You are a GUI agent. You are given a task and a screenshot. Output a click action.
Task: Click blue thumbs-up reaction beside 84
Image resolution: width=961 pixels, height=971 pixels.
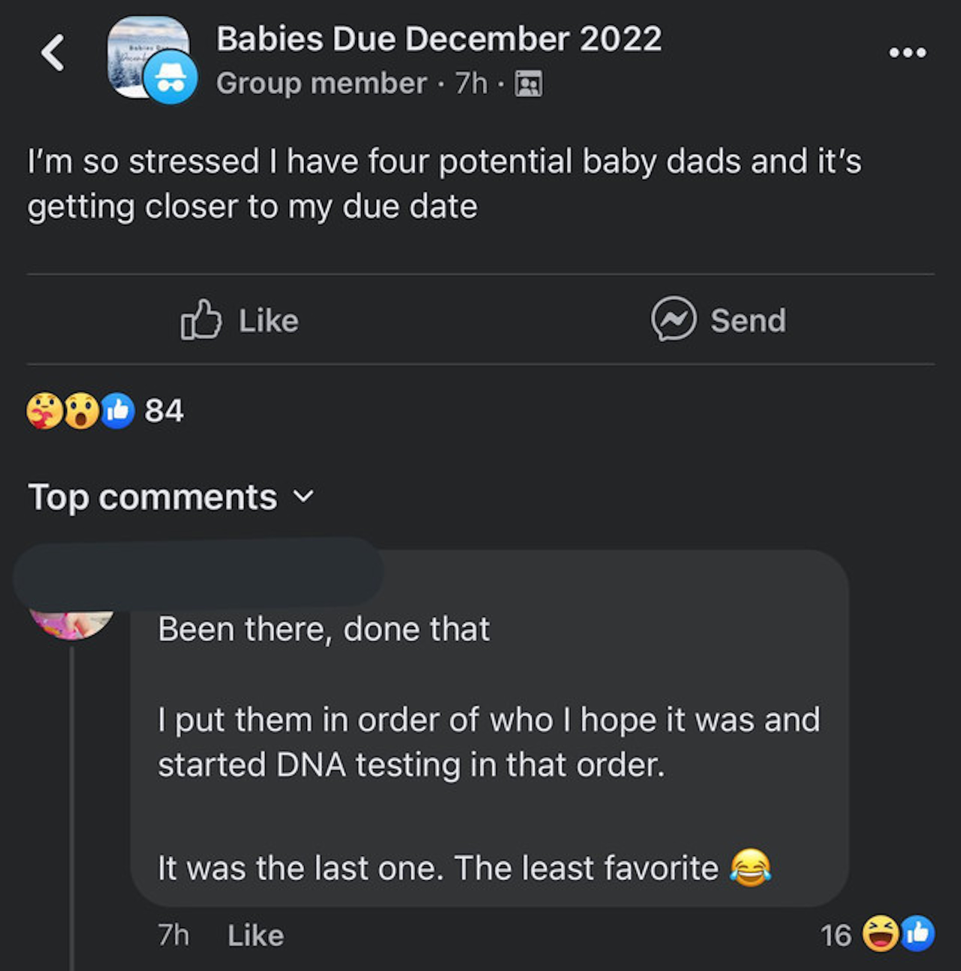[118, 411]
